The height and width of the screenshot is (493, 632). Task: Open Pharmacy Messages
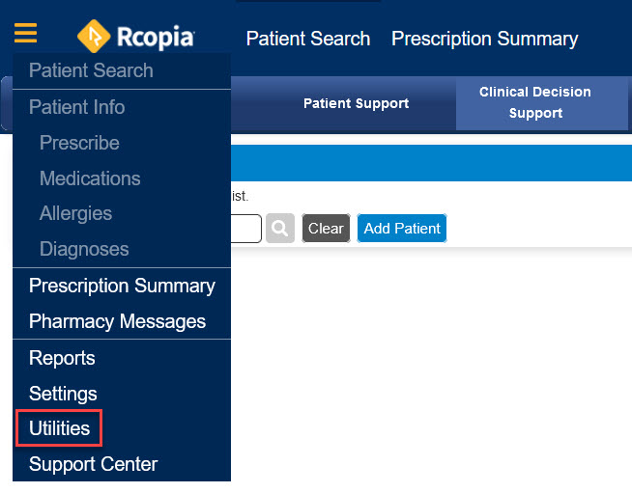117,321
